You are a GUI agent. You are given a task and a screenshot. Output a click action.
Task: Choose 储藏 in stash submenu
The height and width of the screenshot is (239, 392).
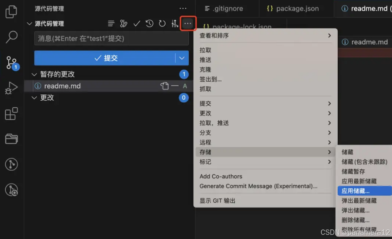click(365, 152)
